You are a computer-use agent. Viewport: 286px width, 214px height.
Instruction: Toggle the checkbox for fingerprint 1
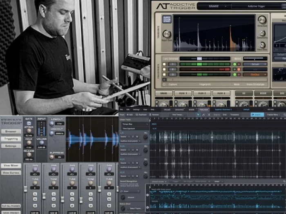[164, 64]
